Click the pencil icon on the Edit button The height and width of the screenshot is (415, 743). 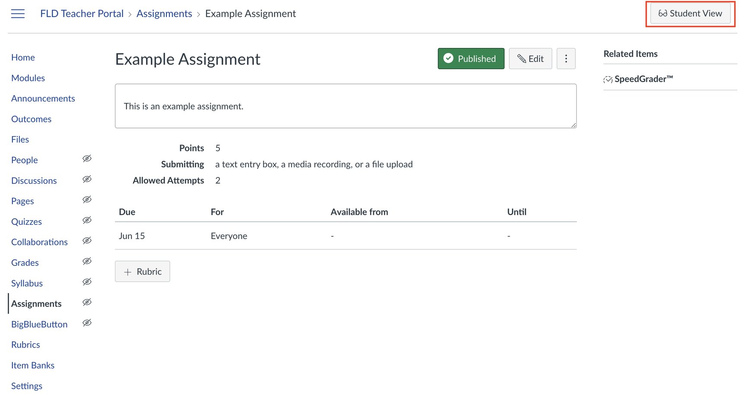(522, 58)
